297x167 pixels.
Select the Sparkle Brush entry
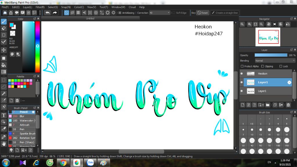[x=22, y=134]
